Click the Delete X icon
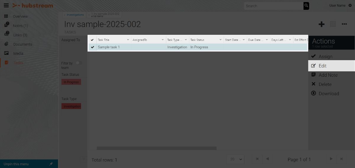The width and height of the screenshot is (355, 168). (314, 84)
